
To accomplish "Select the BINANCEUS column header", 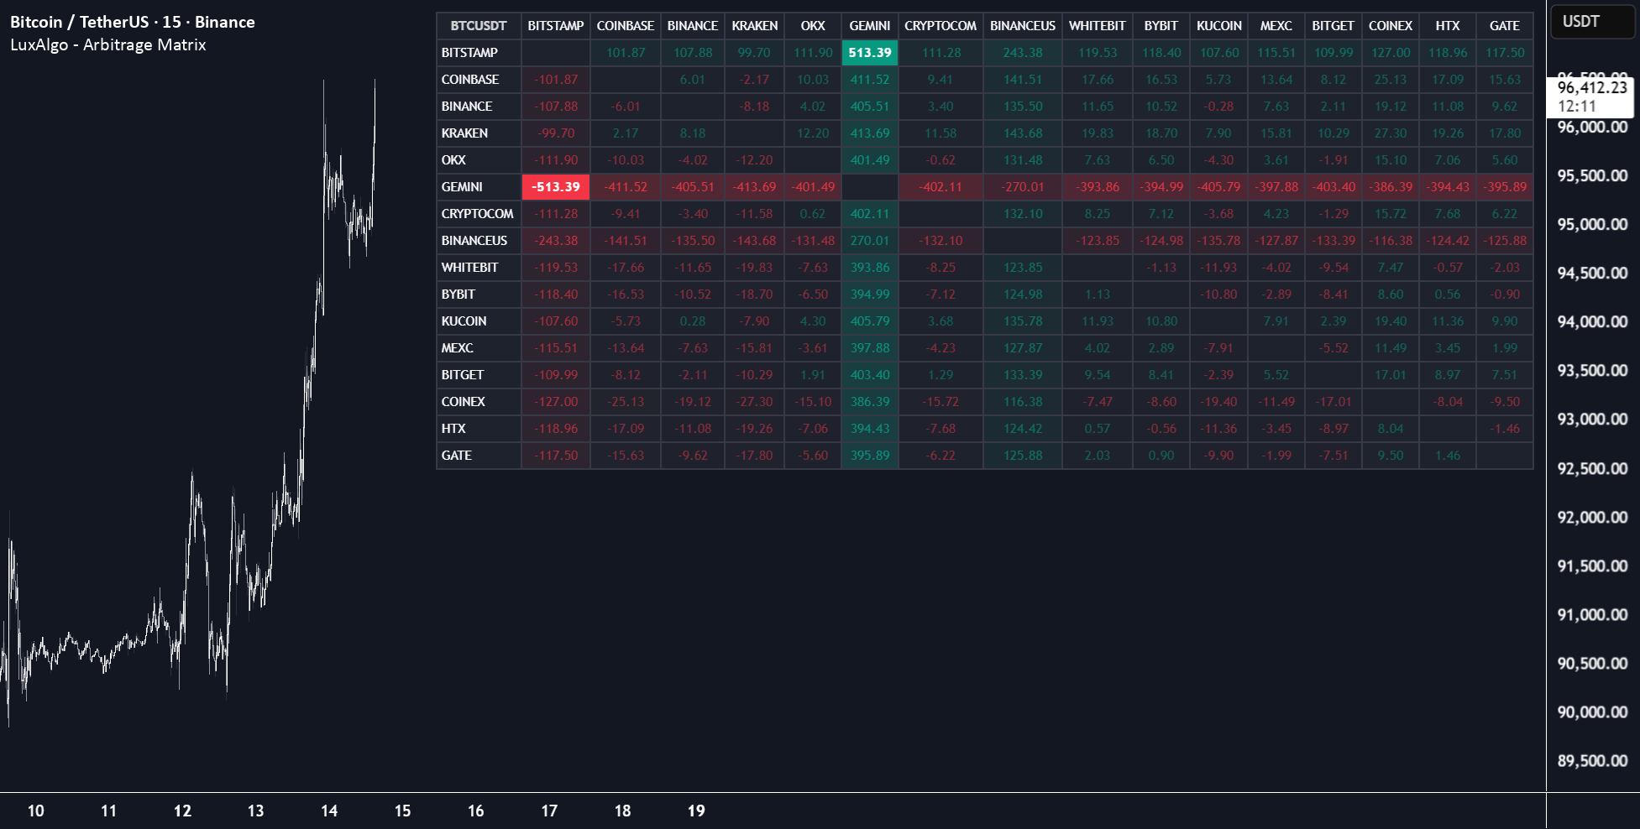I will pos(1023,25).
